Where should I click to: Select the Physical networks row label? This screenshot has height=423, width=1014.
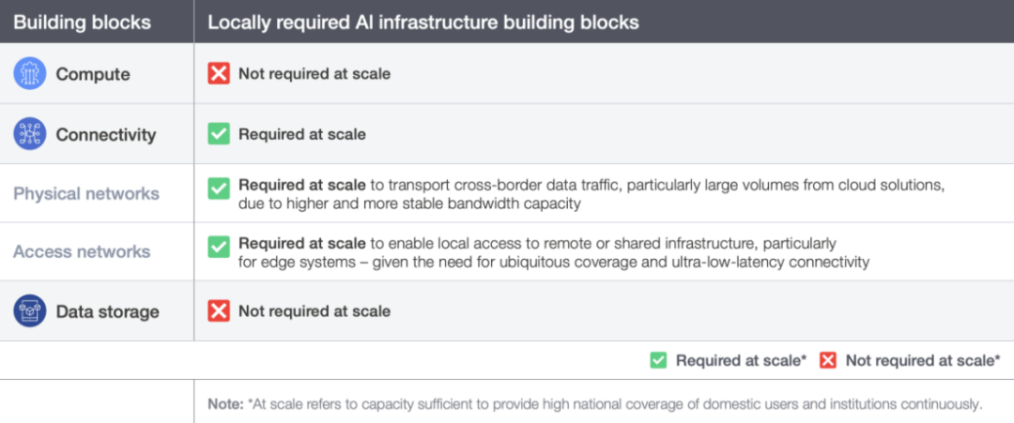tap(86, 193)
